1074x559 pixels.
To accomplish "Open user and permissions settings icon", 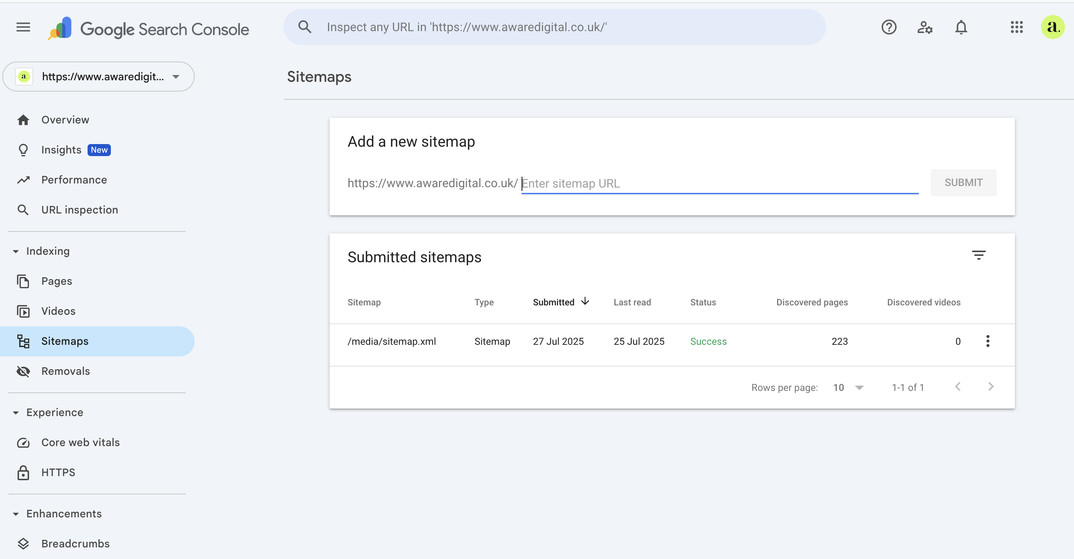I will click(925, 27).
